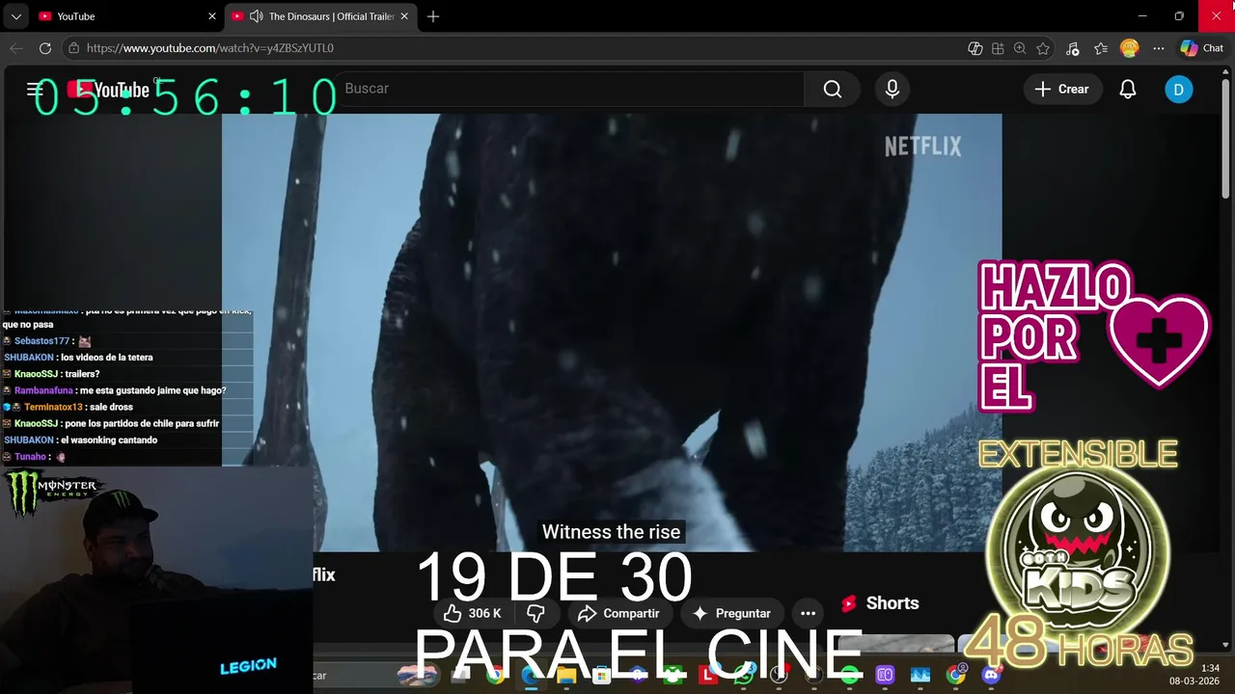
Task: Click the video player showing the dinosaur
Action: [612, 333]
